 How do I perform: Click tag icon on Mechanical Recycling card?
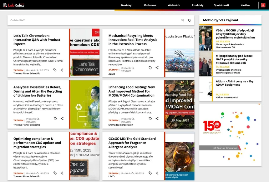click(150, 68)
